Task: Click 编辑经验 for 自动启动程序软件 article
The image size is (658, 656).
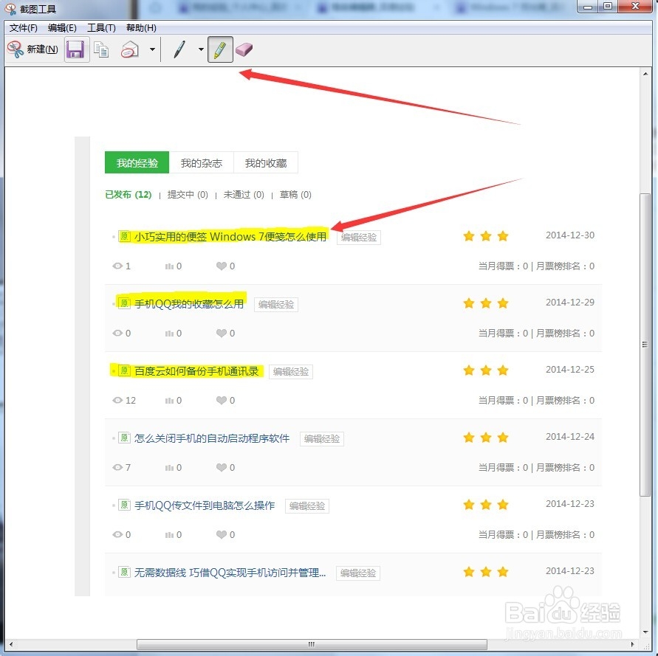Action: 322,439
